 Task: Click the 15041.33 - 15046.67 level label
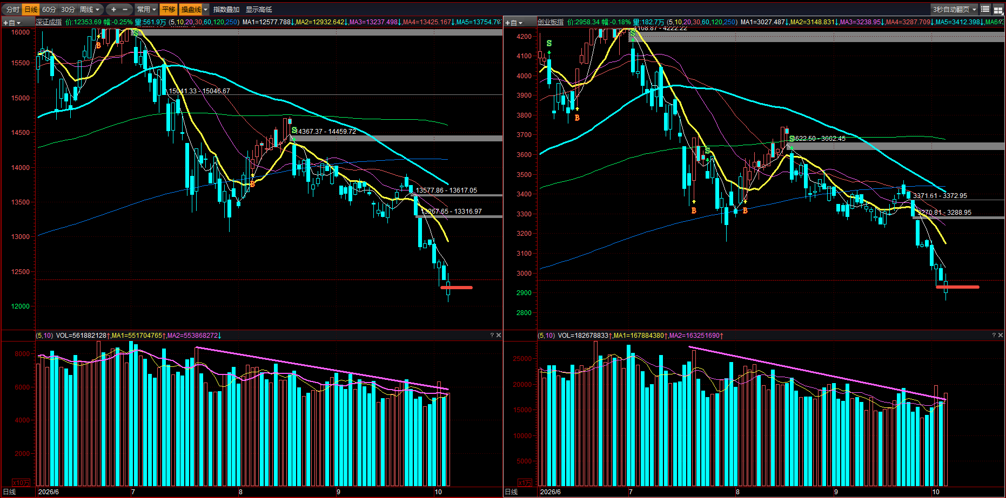point(199,91)
